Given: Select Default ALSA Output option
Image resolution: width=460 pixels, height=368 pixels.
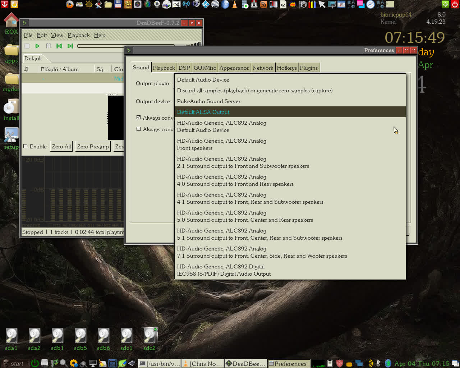Looking at the screenshot, I should click(290, 112).
